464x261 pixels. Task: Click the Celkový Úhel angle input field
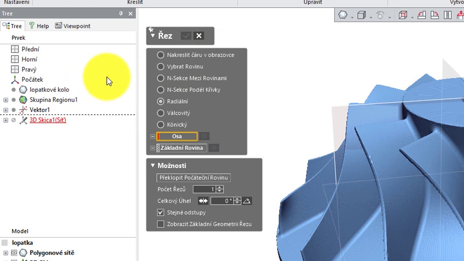222,200
